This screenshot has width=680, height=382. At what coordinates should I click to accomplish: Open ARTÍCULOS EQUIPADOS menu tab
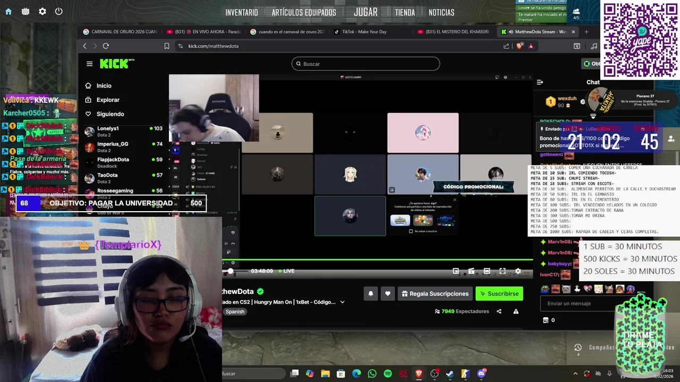(x=304, y=12)
